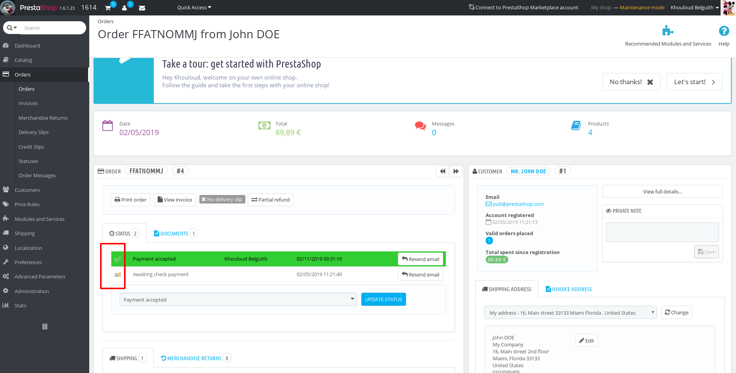Open the Help icon
This screenshot has height=373, width=736.
[x=723, y=31]
